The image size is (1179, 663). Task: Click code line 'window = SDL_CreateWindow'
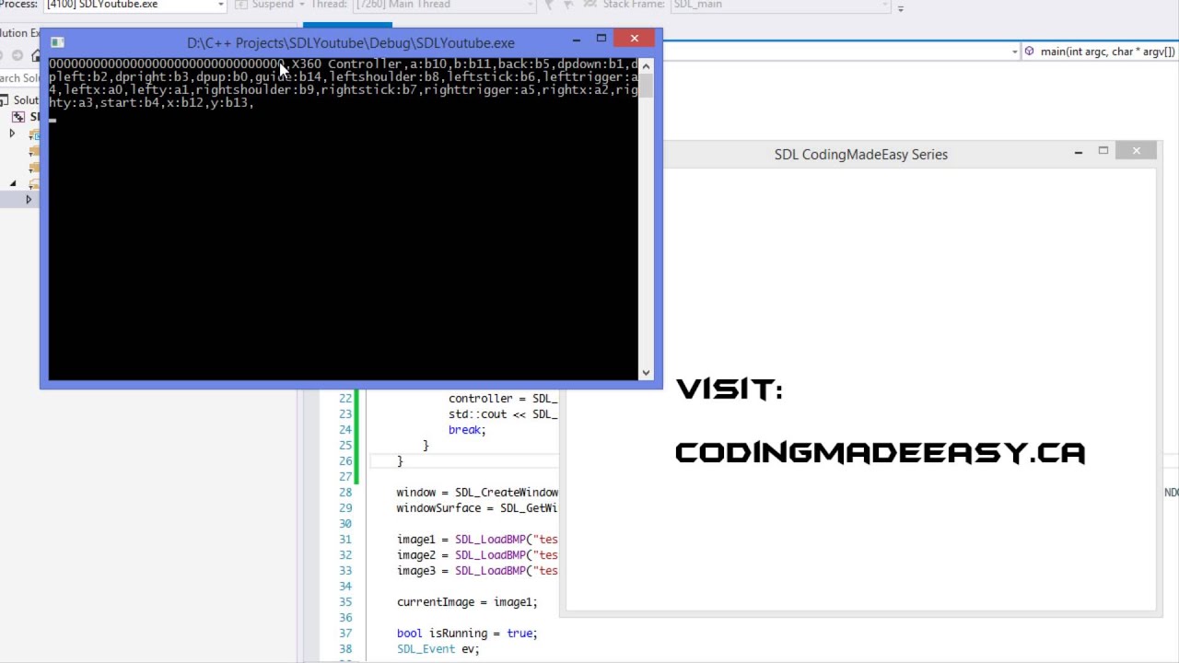[x=477, y=493]
